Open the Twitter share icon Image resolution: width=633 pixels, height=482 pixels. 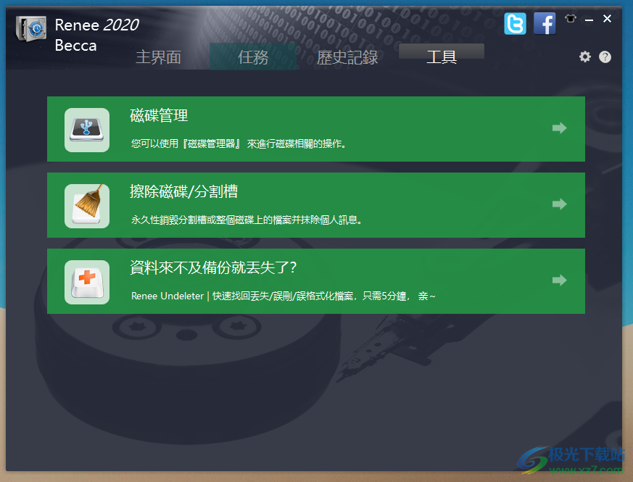click(515, 23)
